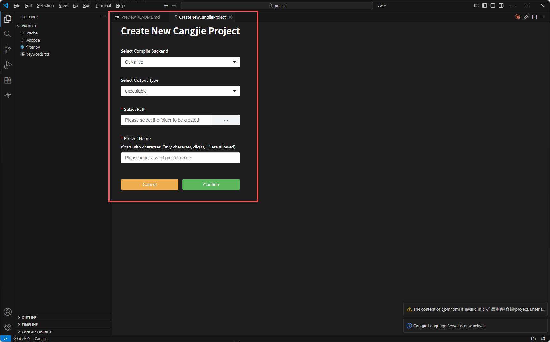
Task: Click the Confirm button
Action: coord(211,185)
